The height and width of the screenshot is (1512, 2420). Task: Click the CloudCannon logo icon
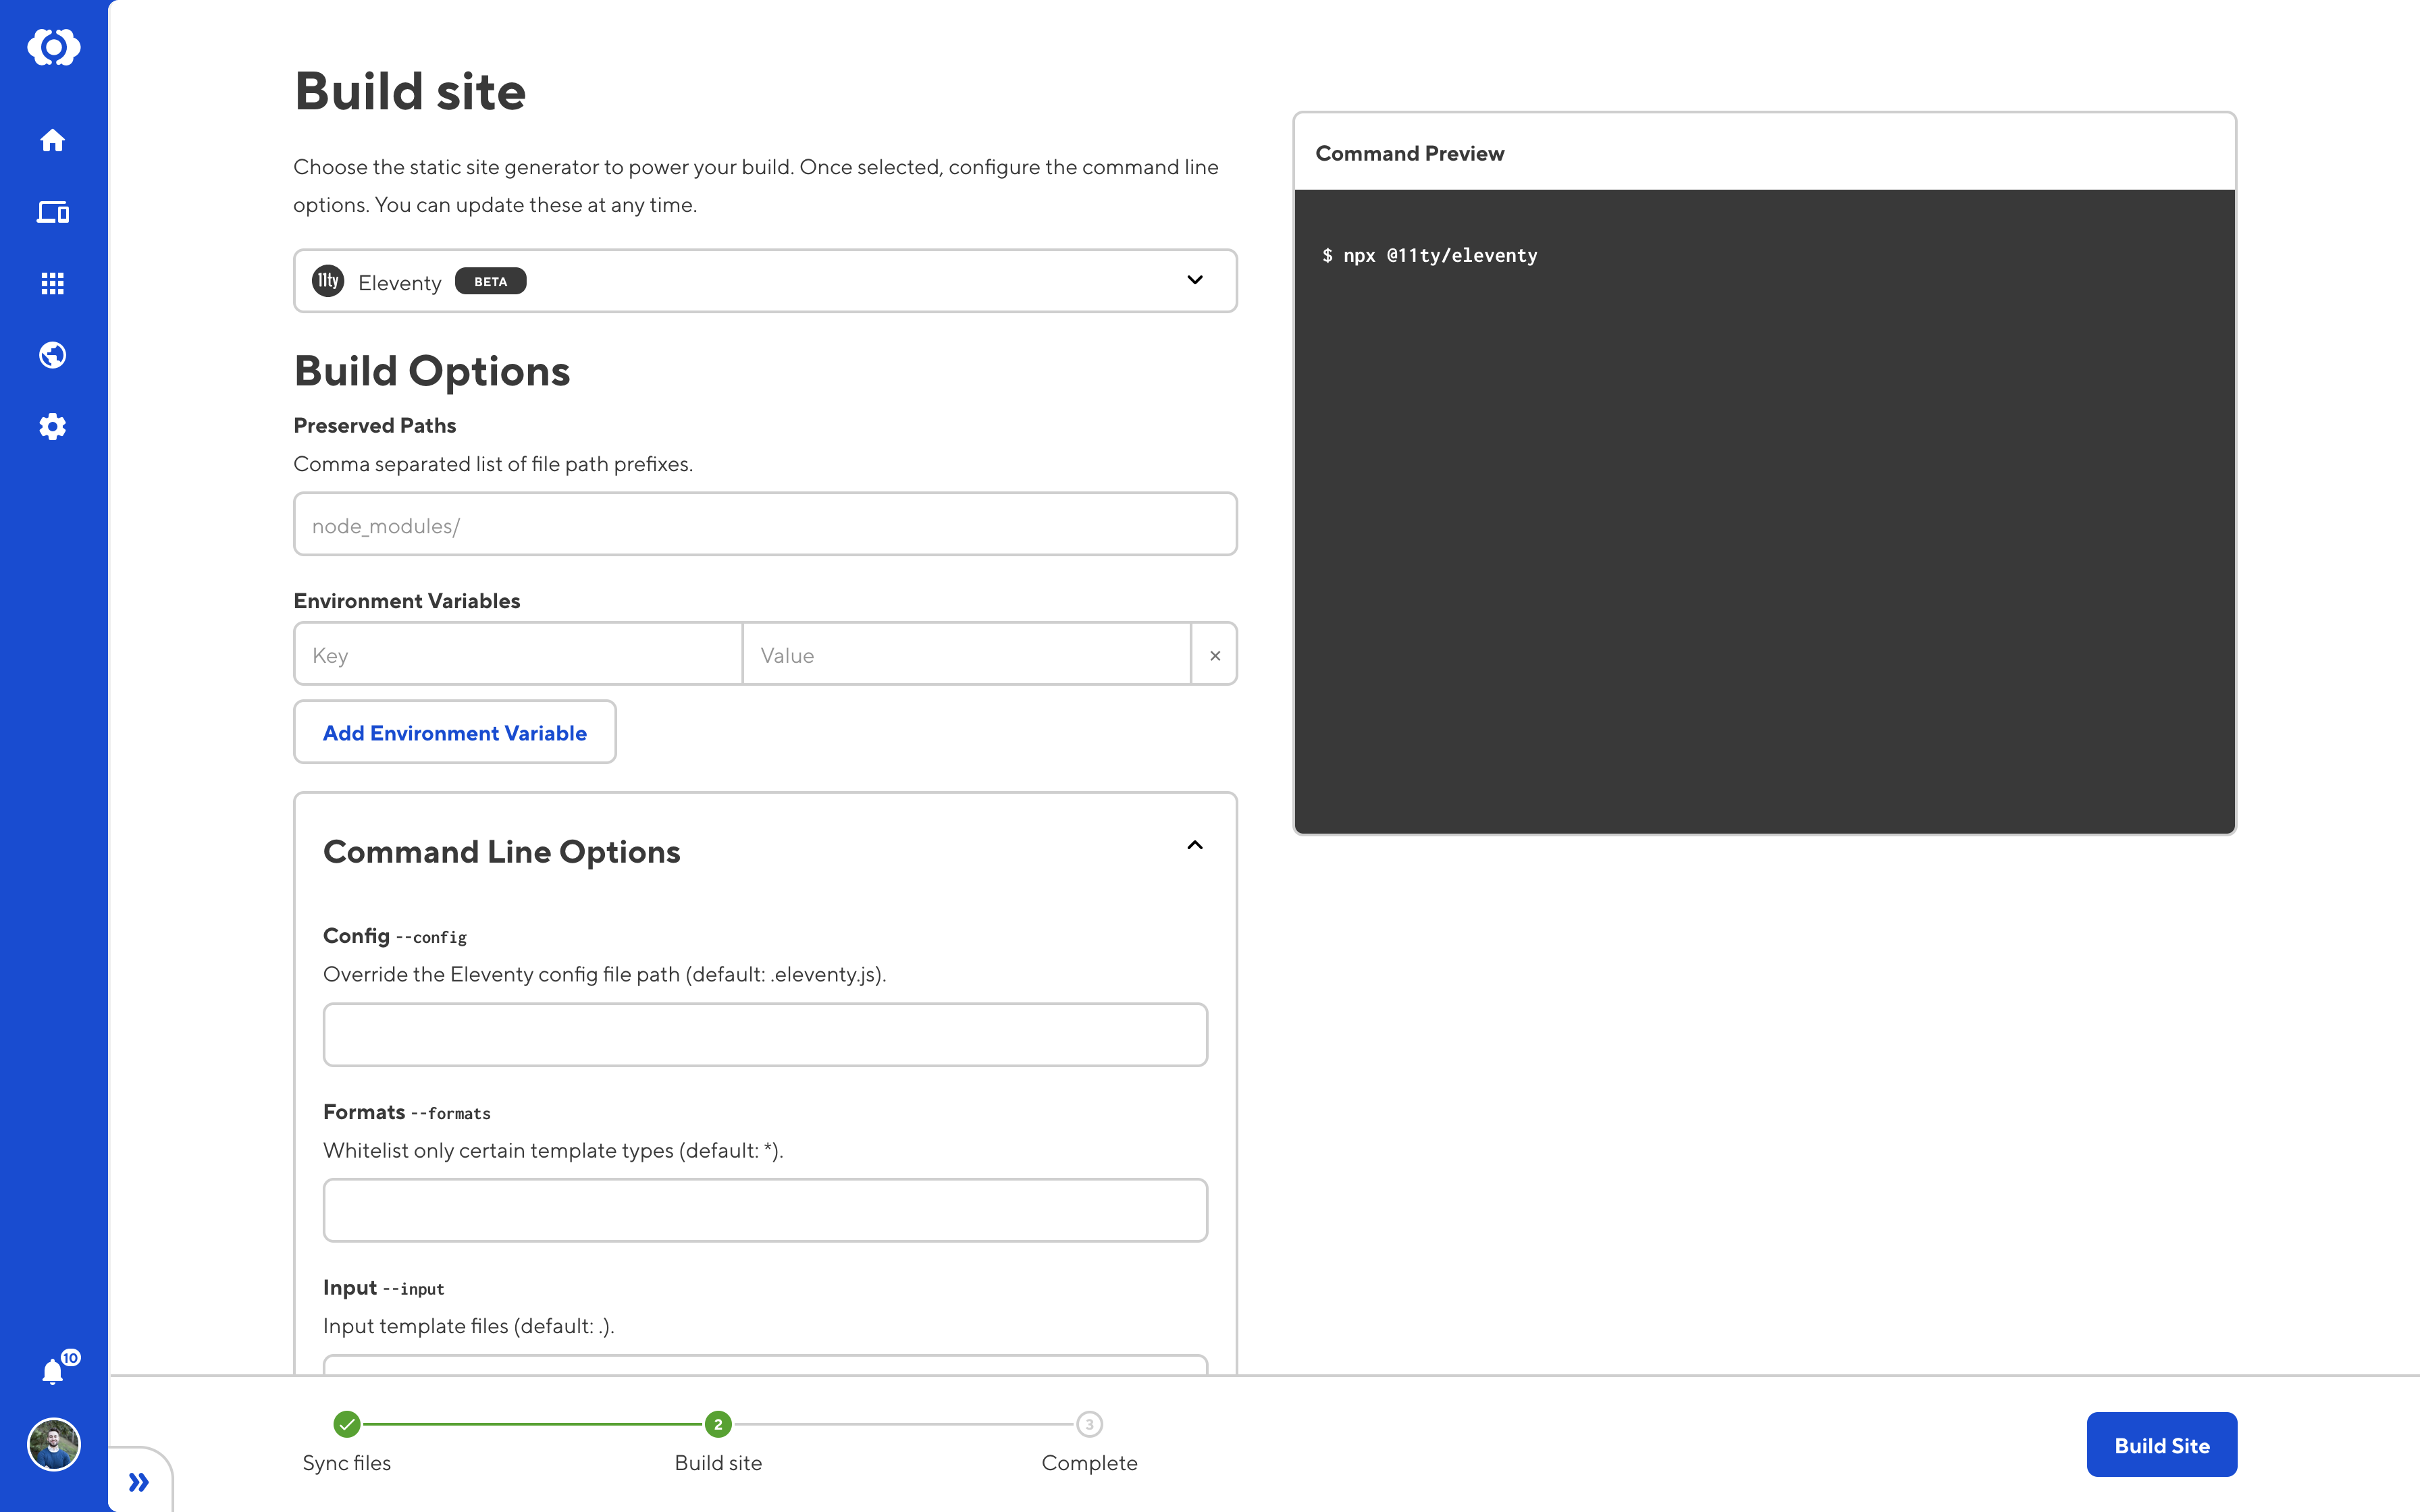[53, 47]
